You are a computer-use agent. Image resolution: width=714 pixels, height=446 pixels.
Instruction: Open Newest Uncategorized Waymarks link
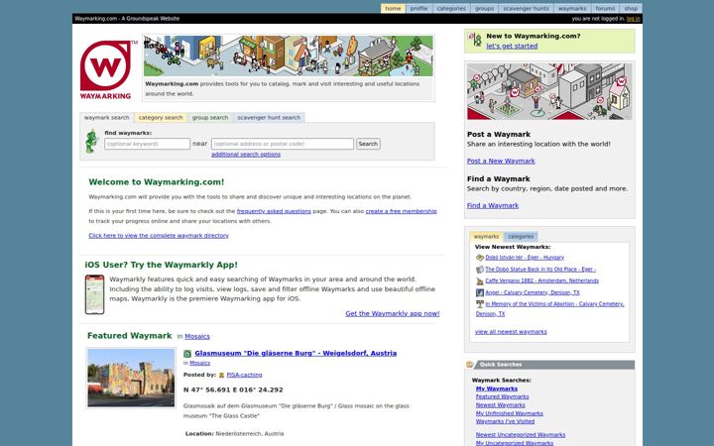click(x=521, y=435)
